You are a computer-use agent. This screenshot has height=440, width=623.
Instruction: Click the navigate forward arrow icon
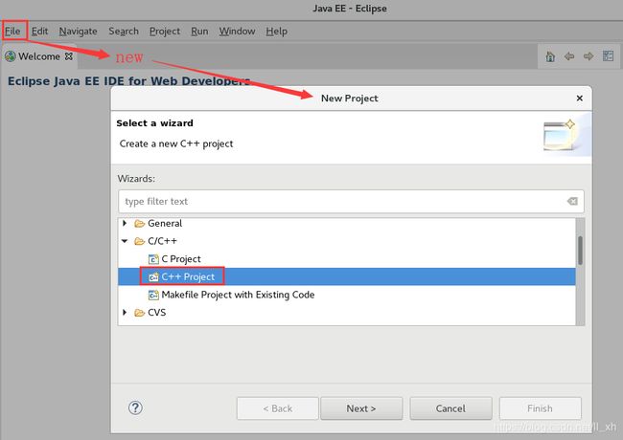[x=588, y=56]
